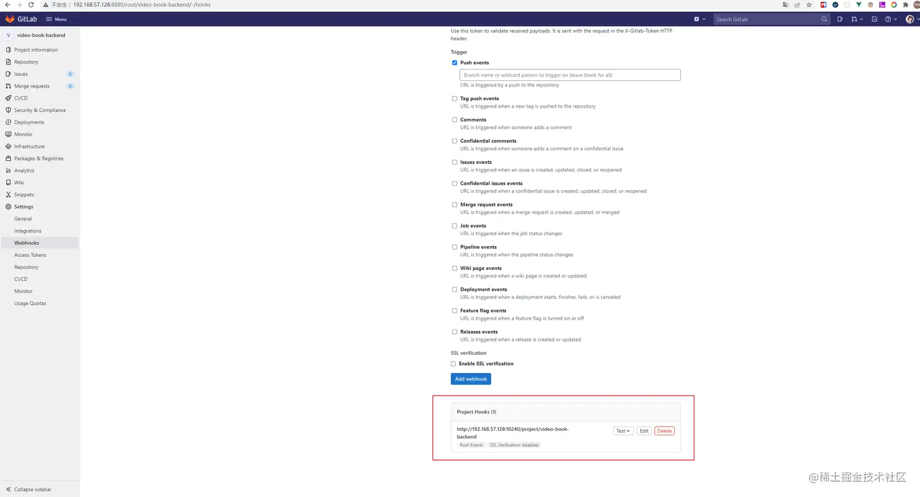The width and height of the screenshot is (920, 497).
Task: Open the extensions puzzle icon
Action: 905,4
